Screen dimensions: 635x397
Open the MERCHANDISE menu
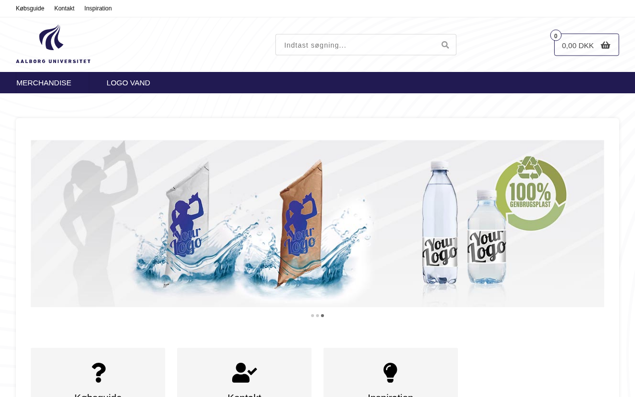coord(44,83)
